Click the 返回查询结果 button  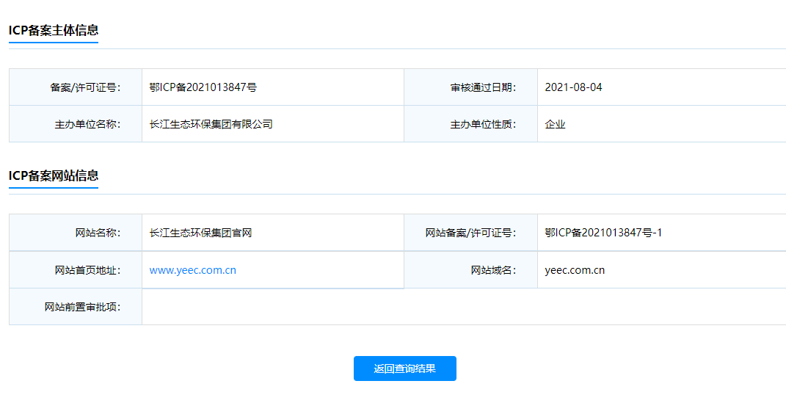click(x=405, y=368)
